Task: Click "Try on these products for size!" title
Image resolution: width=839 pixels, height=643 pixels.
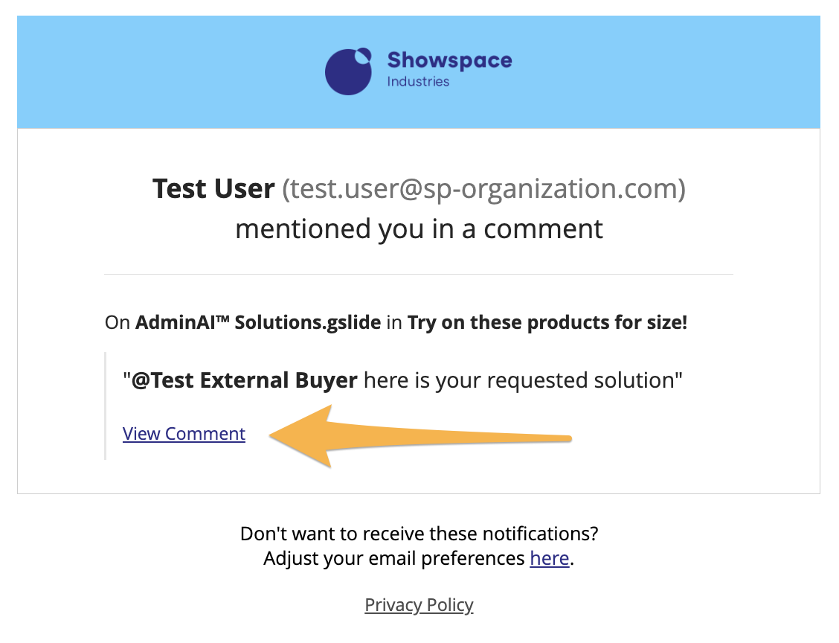Action: (547, 324)
